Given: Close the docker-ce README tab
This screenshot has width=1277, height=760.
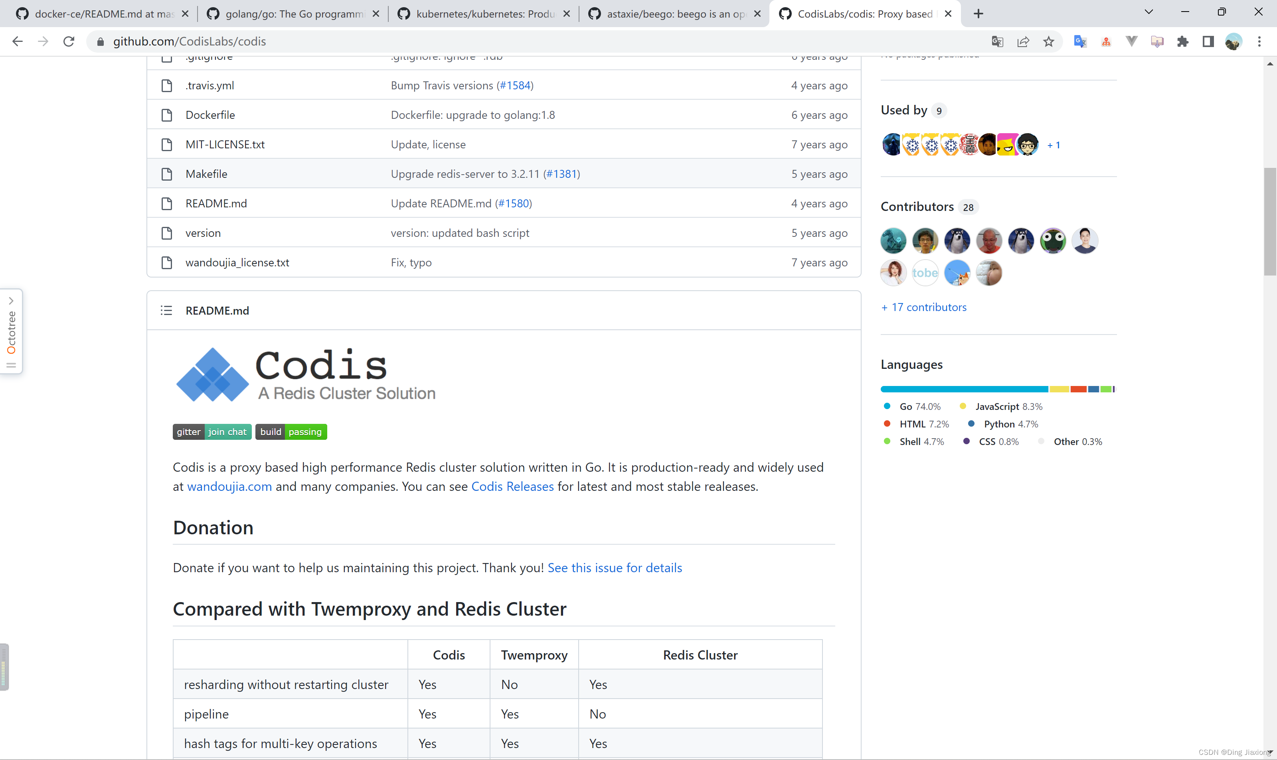Looking at the screenshot, I should coord(186,14).
